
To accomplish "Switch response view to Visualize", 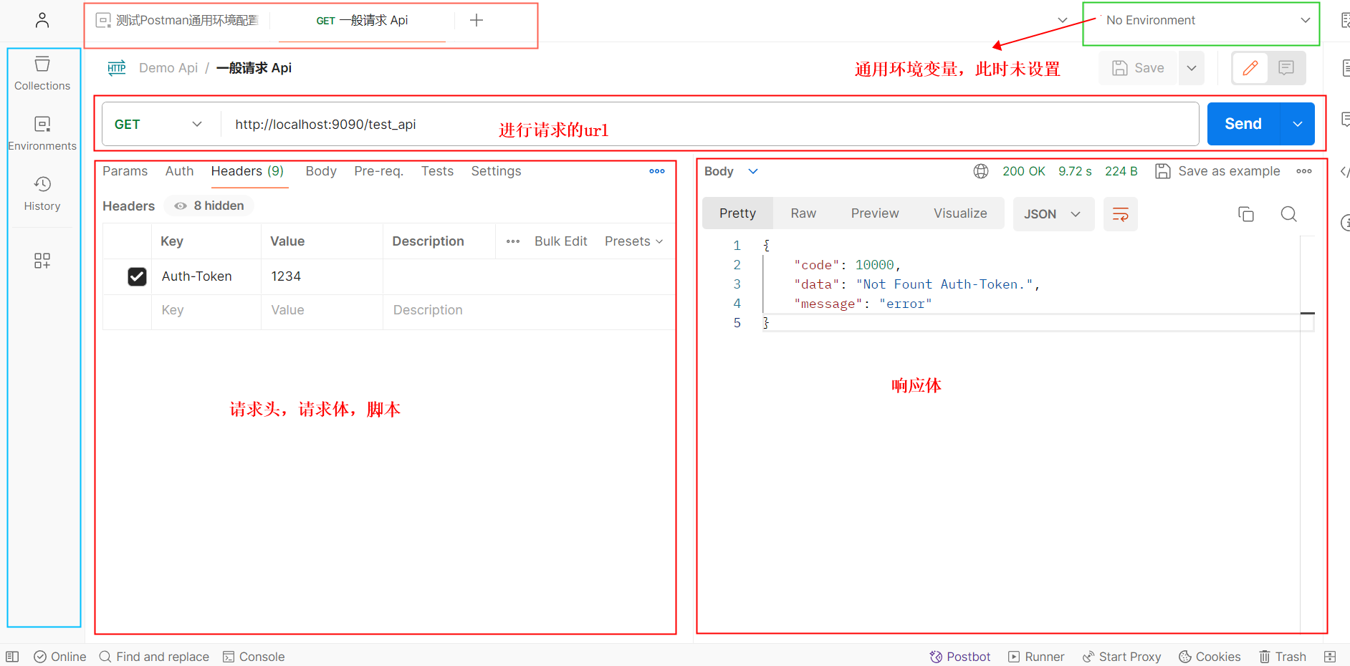I will coord(960,213).
